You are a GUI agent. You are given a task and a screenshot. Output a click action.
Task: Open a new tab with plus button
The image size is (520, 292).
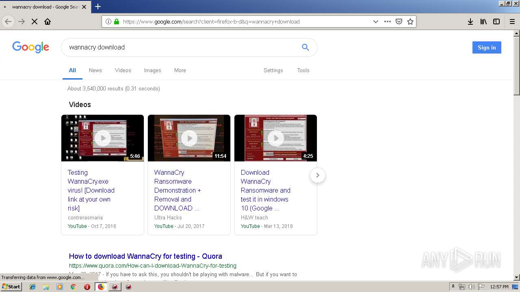click(98, 6)
